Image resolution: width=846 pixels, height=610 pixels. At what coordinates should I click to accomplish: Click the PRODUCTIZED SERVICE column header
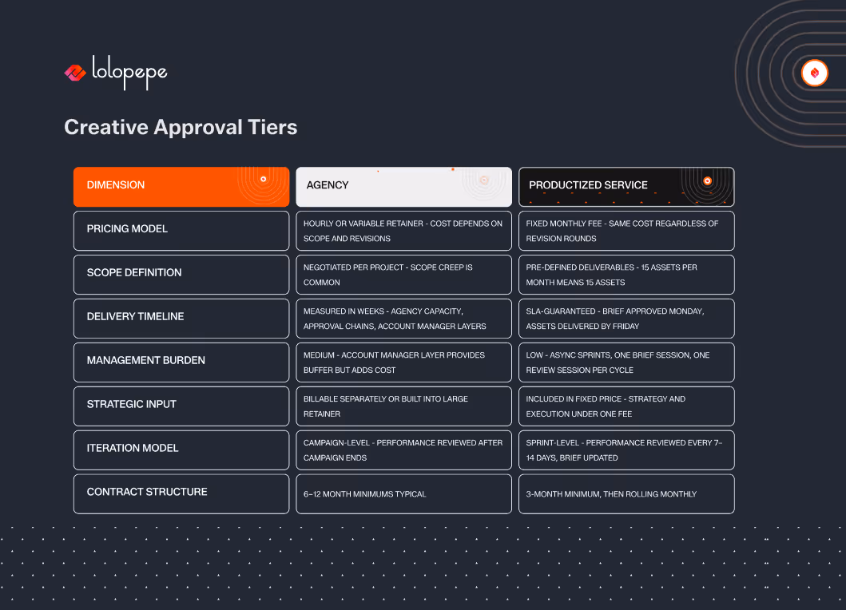click(626, 187)
